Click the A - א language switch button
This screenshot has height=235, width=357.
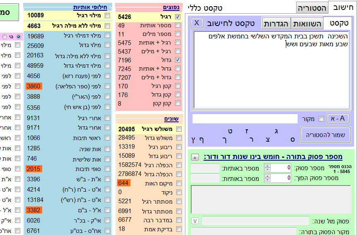(x=338, y=119)
